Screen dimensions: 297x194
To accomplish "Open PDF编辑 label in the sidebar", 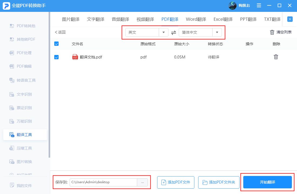I will click(24, 66).
